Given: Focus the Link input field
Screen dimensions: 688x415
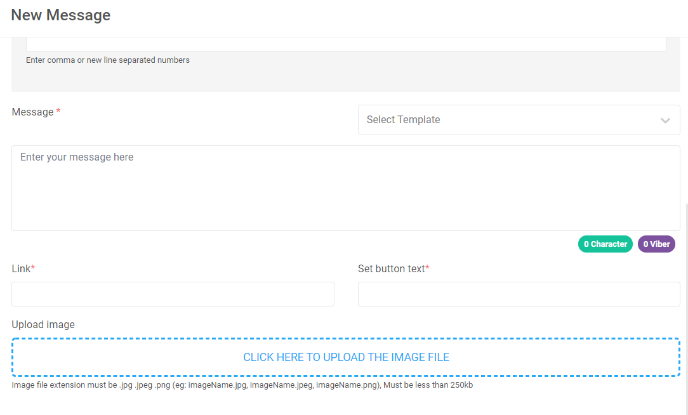Looking at the screenshot, I should coord(173,294).
